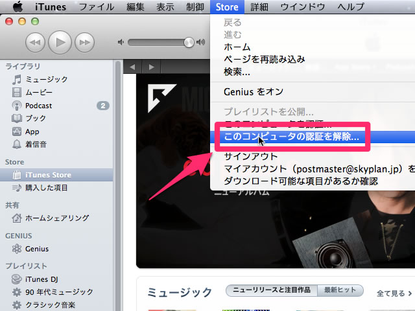
Task: Open the クラシック音楽 smart playlist
Action: point(56,305)
